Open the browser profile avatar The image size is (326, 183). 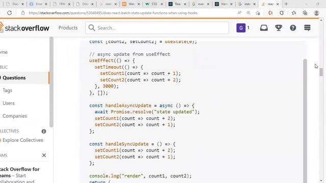click(x=316, y=13)
